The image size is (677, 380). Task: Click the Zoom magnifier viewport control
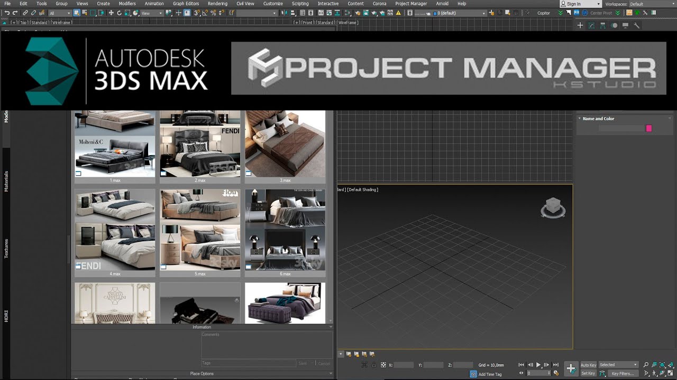646,365
